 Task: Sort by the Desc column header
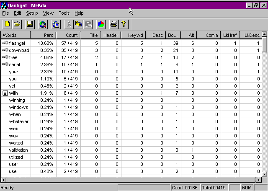pos(156,35)
